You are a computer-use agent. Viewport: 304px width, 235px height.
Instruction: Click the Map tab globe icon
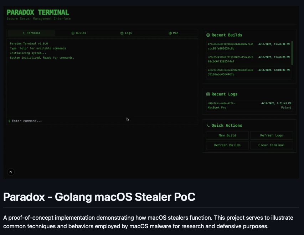point(170,33)
